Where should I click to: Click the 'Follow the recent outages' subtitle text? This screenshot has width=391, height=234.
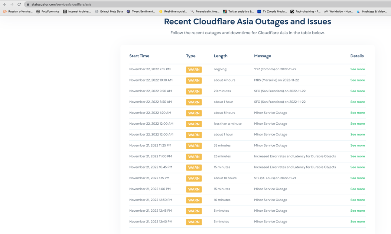coord(247,33)
